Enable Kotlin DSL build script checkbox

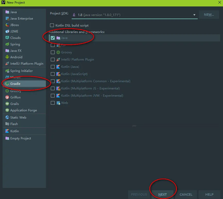tap(52, 25)
